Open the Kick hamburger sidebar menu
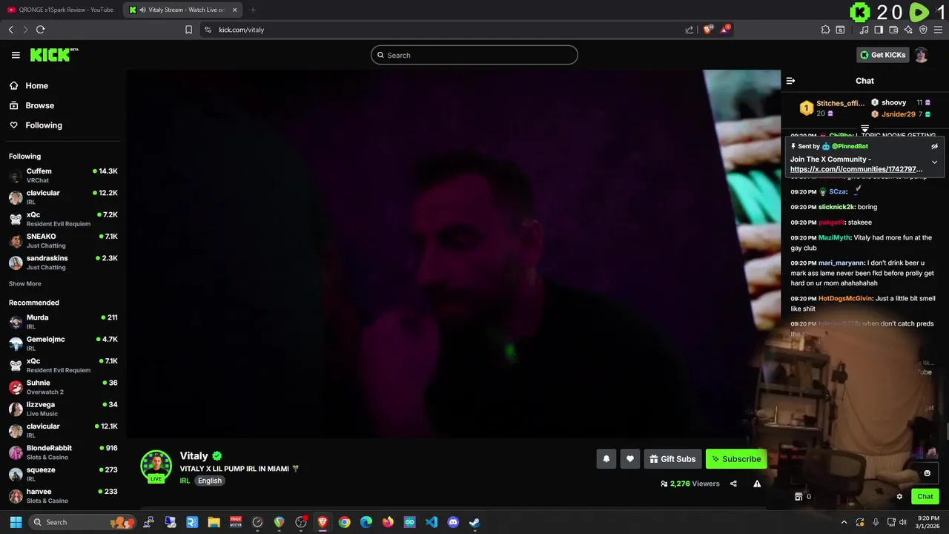Viewport: 949px width, 534px height. pyautogui.click(x=16, y=55)
